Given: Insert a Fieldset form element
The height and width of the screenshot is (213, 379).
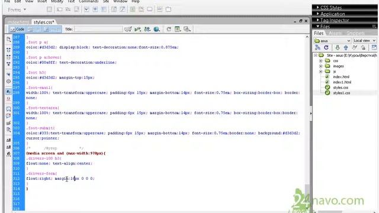Looking at the screenshot, I should (x=168, y=9).
